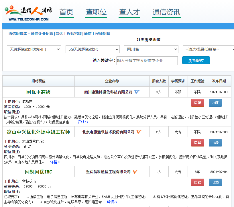Viewport: 234px width, 207px height.
Task: Follow the 通信工程师招聘 link
Action: point(97,34)
